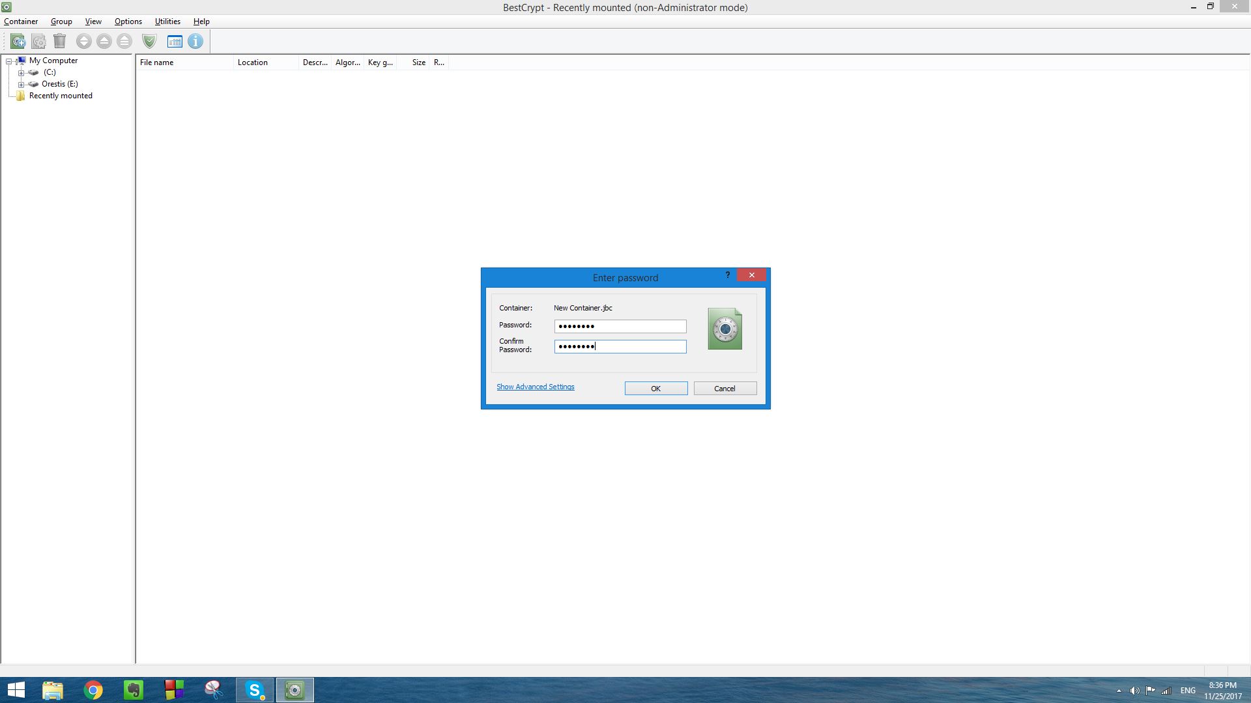This screenshot has height=703, width=1251.
Task: Click into the Password field
Action: [x=620, y=326]
